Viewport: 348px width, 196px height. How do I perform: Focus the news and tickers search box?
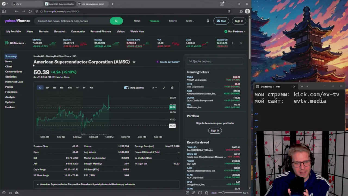tap(72, 21)
